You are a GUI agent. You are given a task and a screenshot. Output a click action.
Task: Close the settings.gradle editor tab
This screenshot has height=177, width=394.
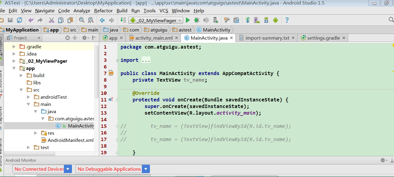tap(344, 38)
